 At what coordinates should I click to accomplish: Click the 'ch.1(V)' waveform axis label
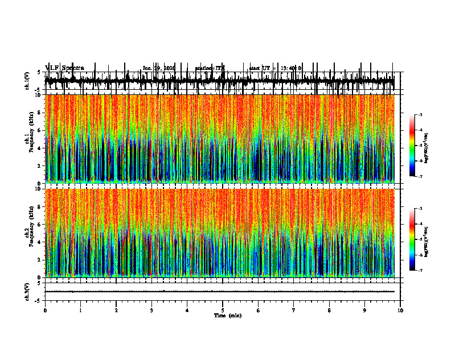pyautogui.click(x=27, y=81)
